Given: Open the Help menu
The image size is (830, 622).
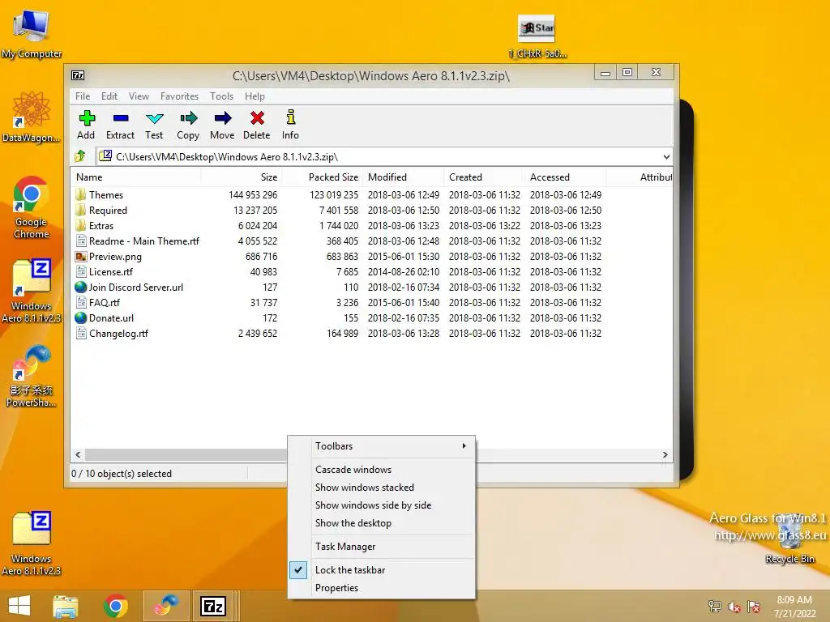Looking at the screenshot, I should click(x=255, y=96).
